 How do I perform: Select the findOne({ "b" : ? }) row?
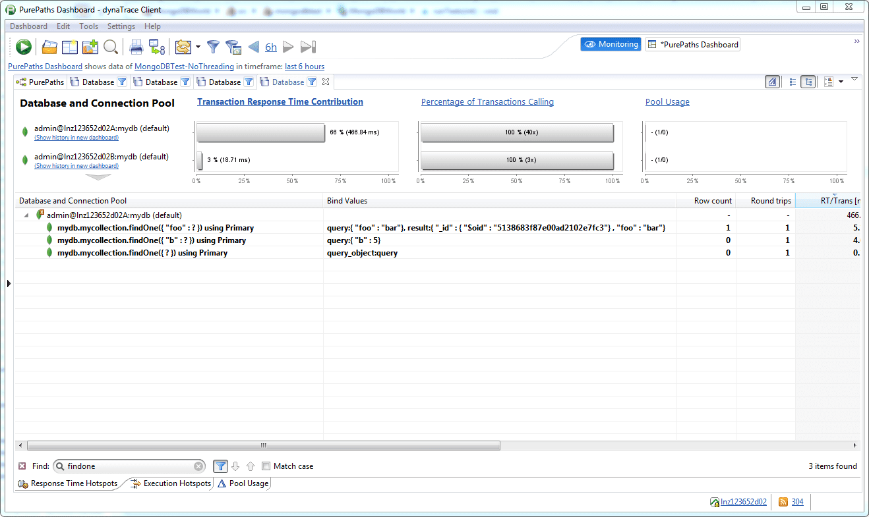coord(438,240)
